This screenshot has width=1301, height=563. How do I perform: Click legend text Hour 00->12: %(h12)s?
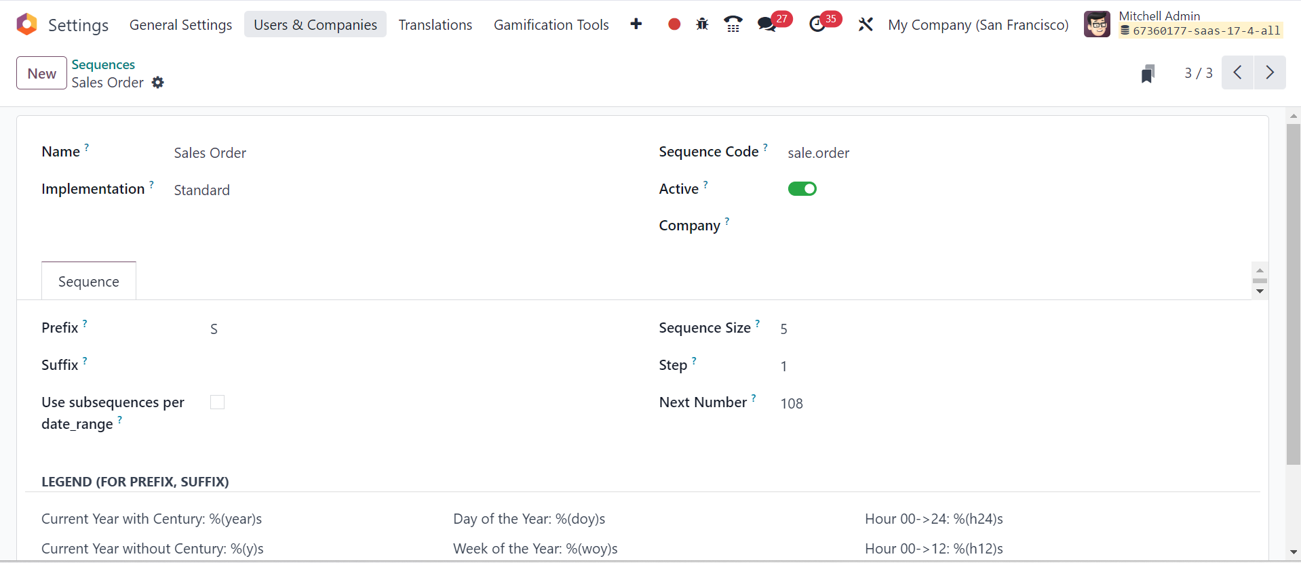click(x=934, y=549)
